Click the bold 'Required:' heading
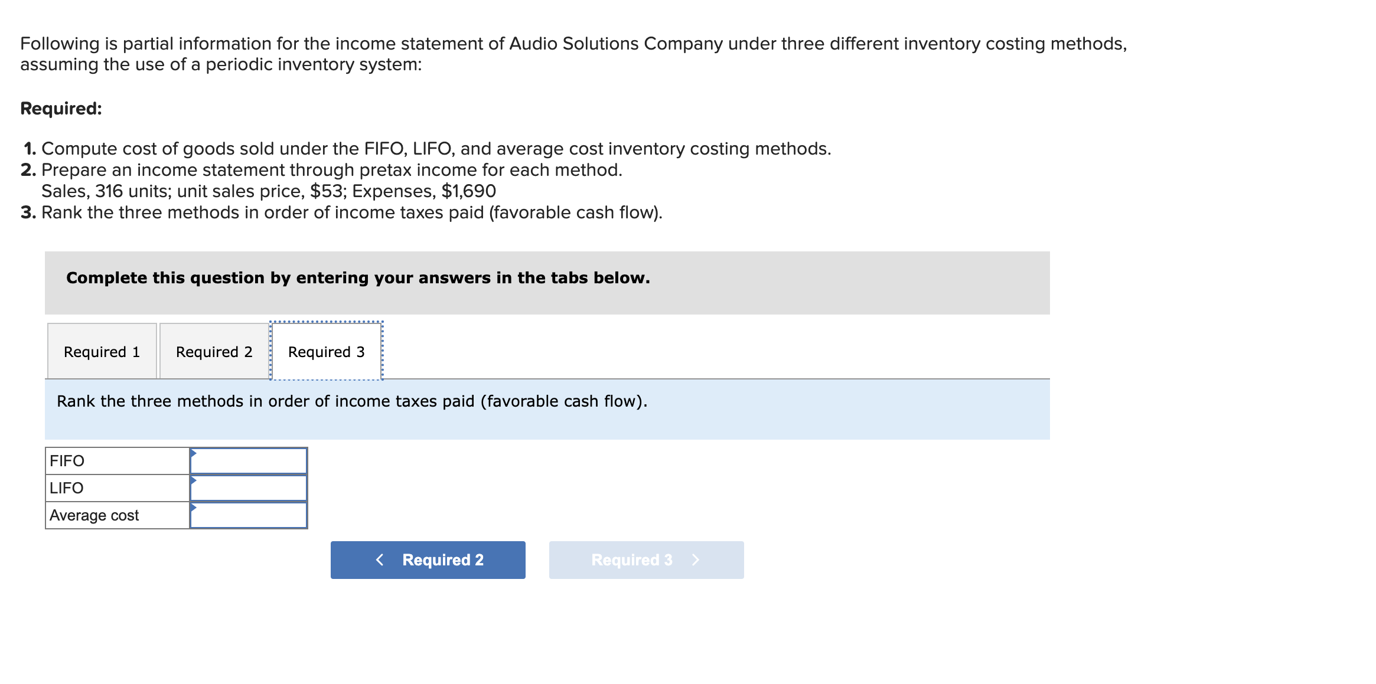The width and height of the screenshot is (1376, 684). (61, 109)
